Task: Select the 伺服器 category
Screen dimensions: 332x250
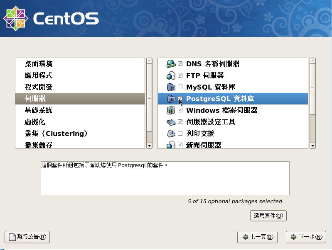Action: [x=80, y=99]
